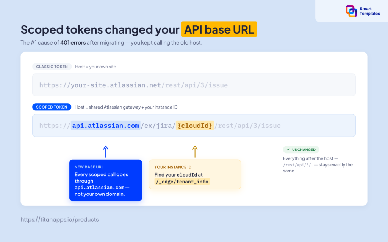Click 'Host = shared Atlassian gateway' label
Viewport: 388px width, 242px height.
pyautogui.click(x=126, y=107)
